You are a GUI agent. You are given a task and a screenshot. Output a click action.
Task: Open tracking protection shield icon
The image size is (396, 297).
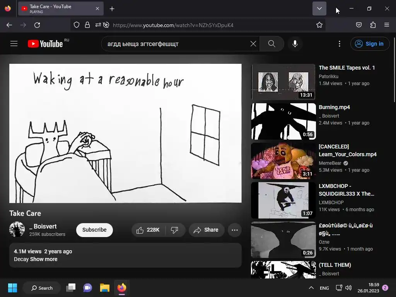(x=77, y=25)
